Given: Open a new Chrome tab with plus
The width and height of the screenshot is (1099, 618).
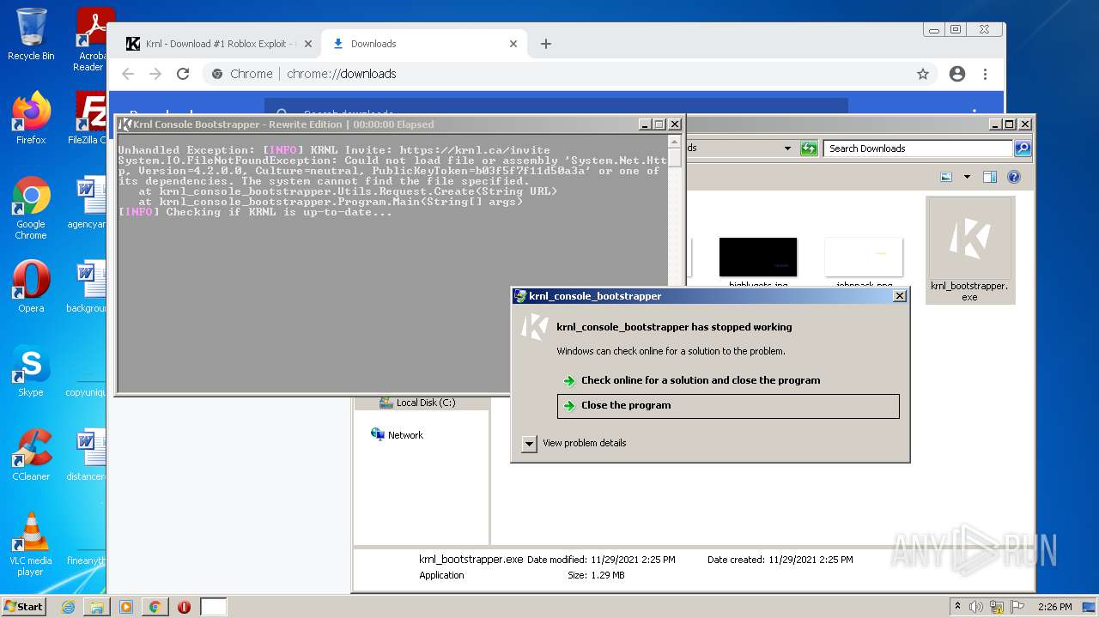Looking at the screenshot, I should point(546,44).
